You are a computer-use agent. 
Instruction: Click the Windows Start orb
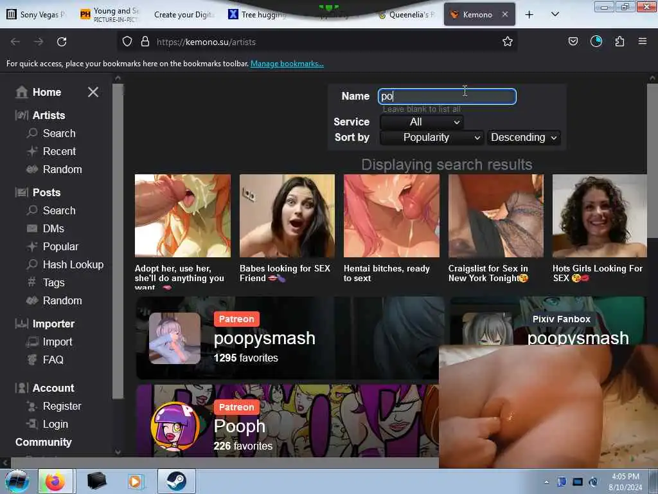click(17, 481)
